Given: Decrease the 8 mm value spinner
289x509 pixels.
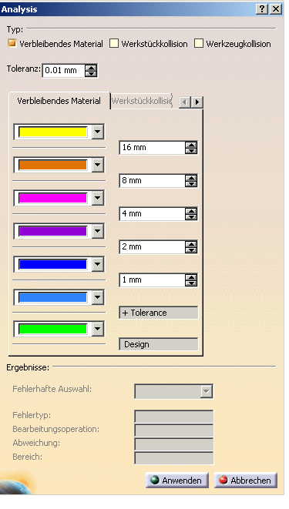Looking at the screenshot, I should pos(191,184).
